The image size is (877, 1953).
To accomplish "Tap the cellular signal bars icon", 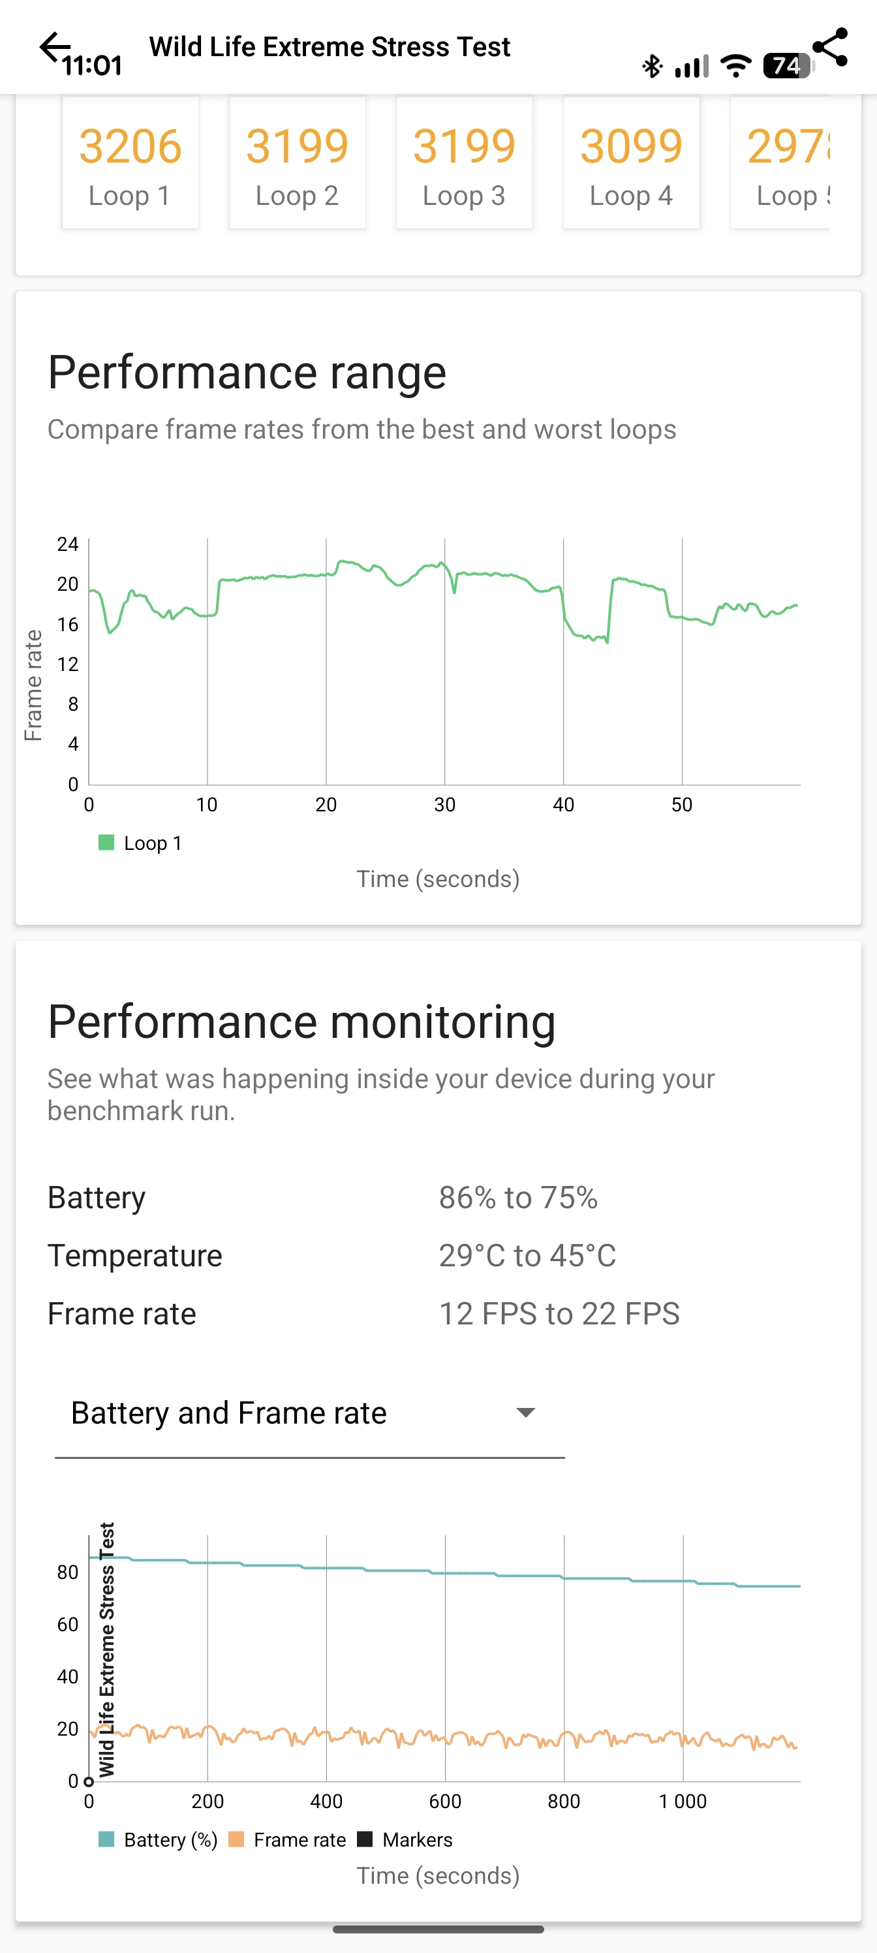I will (x=692, y=67).
